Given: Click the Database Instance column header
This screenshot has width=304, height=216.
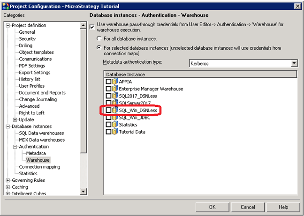Looking at the screenshot, I should tap(200, 74).
